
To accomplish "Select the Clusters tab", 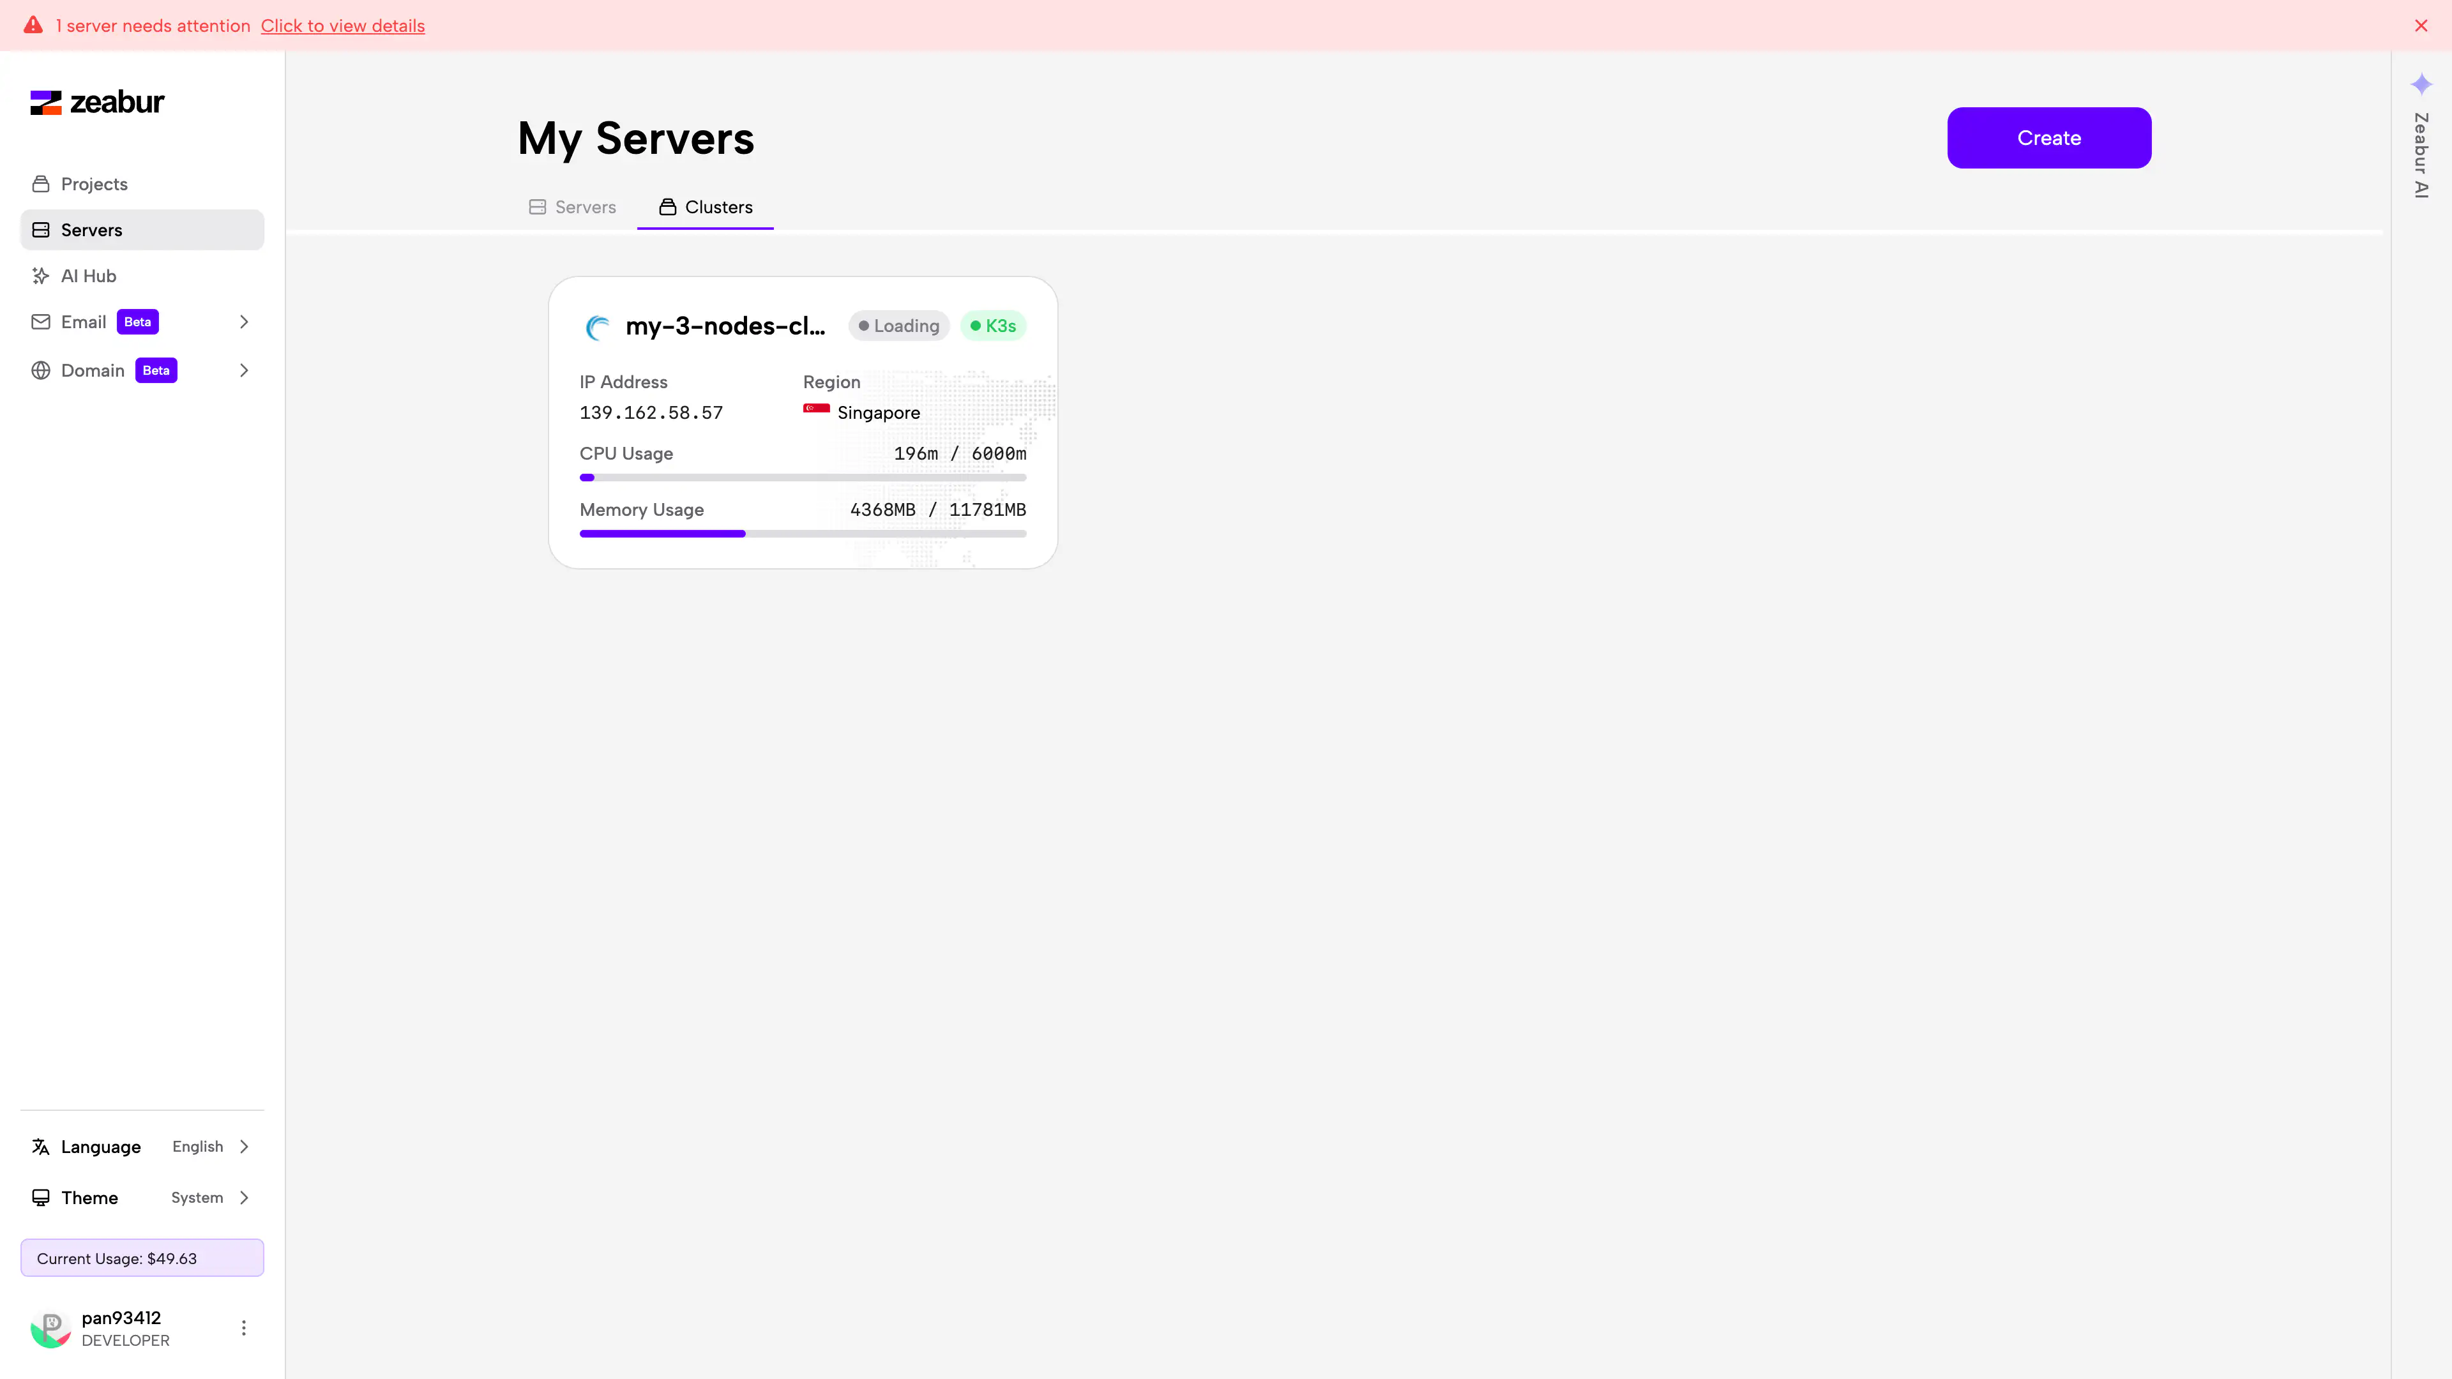I will [x=706, y=206].
